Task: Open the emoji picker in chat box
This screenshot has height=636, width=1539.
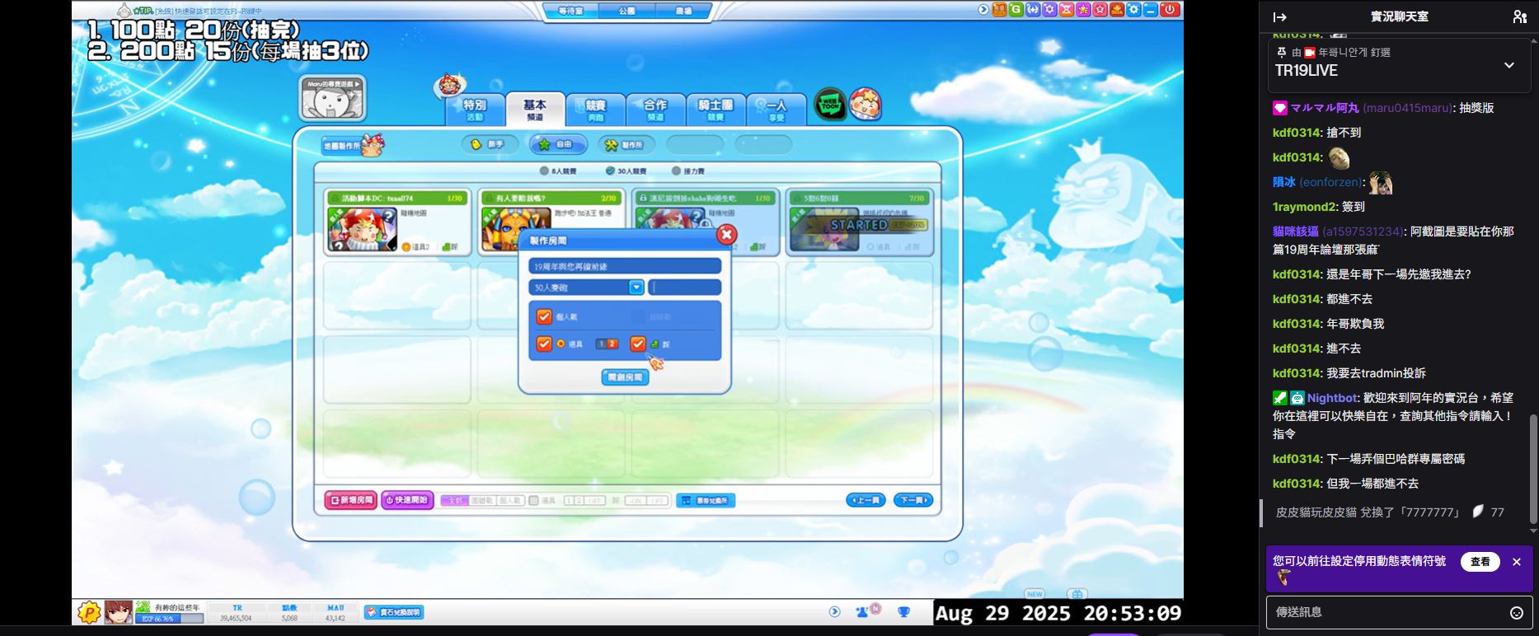Action: [1516, 612]
